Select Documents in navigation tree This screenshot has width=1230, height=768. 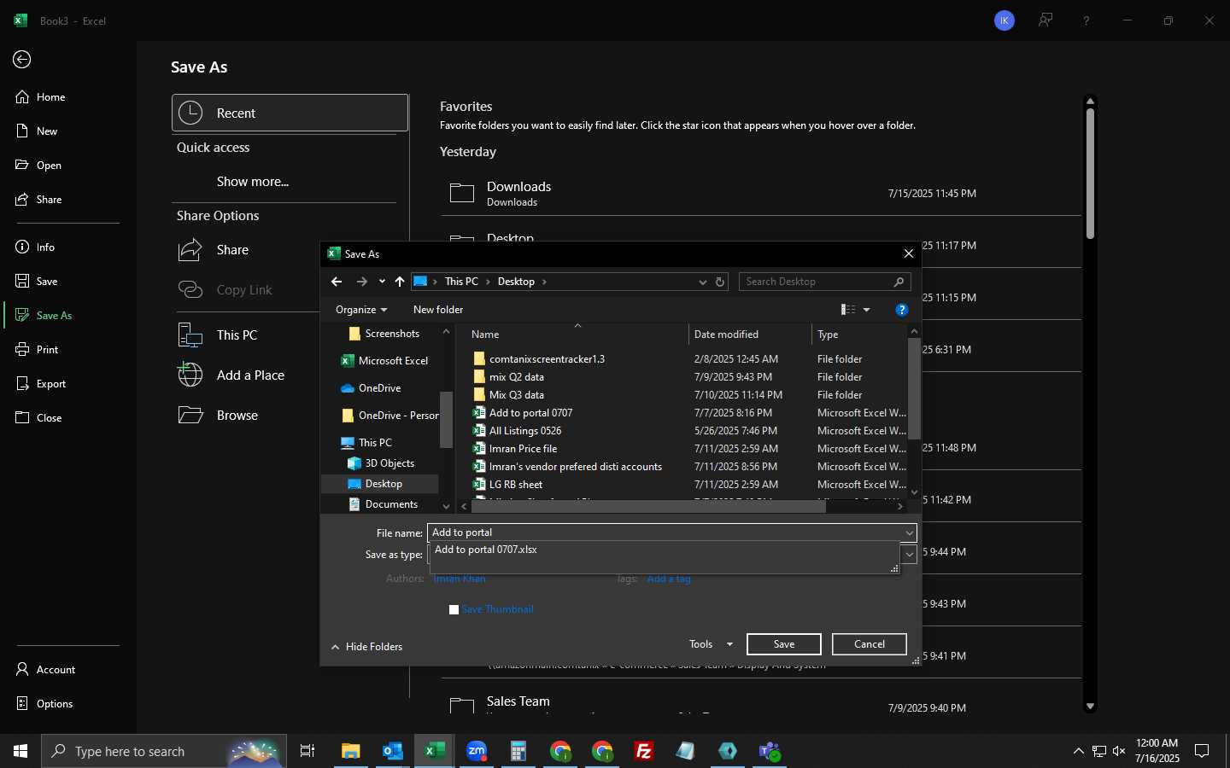click(x=384, y=504)
